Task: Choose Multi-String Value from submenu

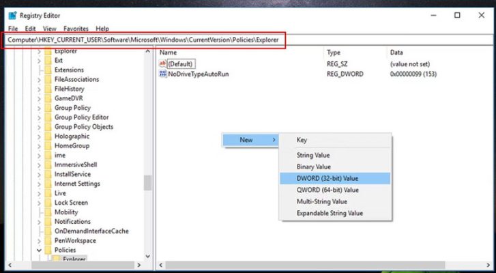Action: click(x=335, y=201)
